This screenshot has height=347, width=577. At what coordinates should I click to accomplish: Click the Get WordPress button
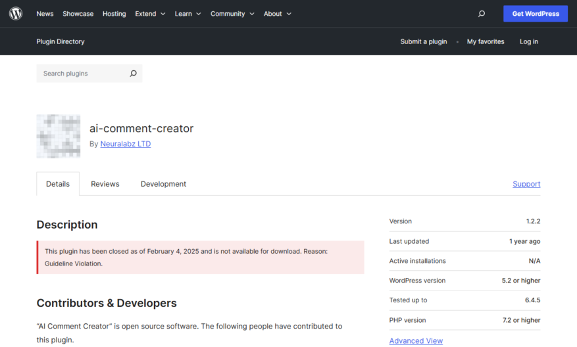(536, 14)
